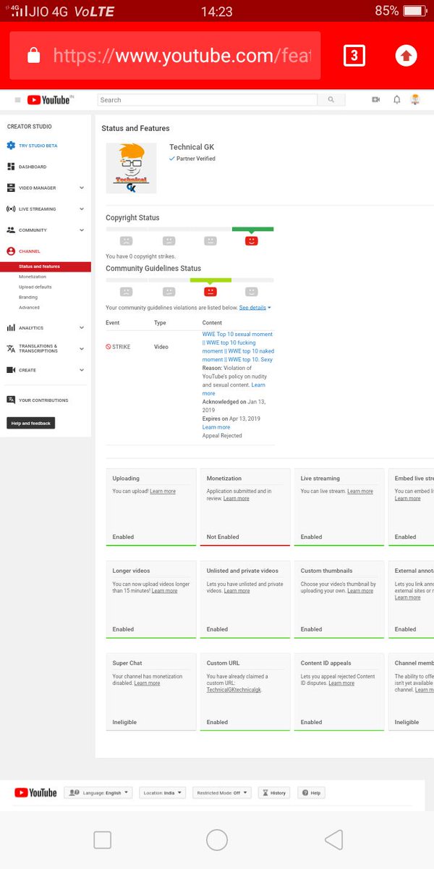Click the search magnifier button
The image size is (434, 869).
pos(331,100)
